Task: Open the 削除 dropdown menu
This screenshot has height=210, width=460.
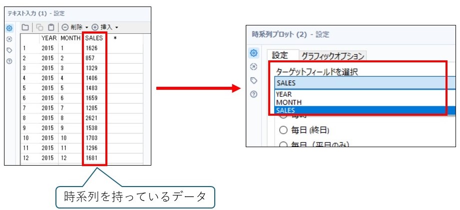Action: pyautogui.click(x=75, y=27)
